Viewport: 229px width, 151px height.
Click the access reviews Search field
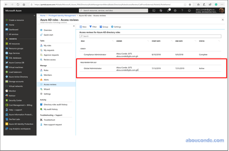click(151, 36)
